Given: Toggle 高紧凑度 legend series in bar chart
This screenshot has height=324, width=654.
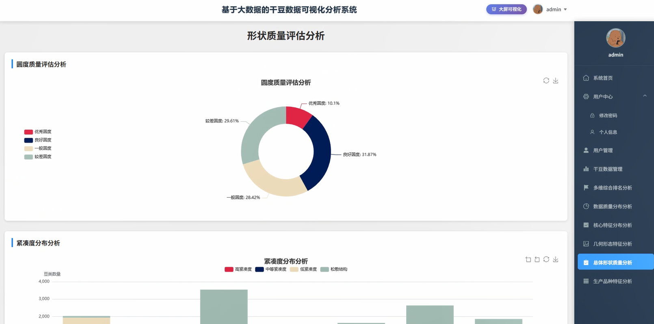Looking at the screenshot, I should click(x=238, y=269).
